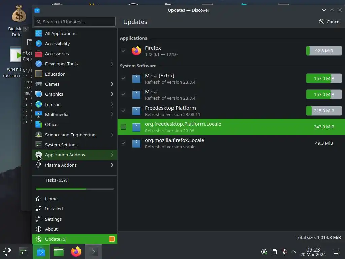Expand the Plasma Addons arrow

[112, 165]
